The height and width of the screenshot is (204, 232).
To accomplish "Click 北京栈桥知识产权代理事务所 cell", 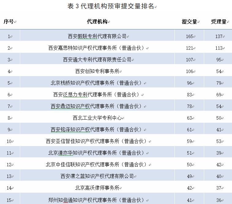I will point(97,83).
